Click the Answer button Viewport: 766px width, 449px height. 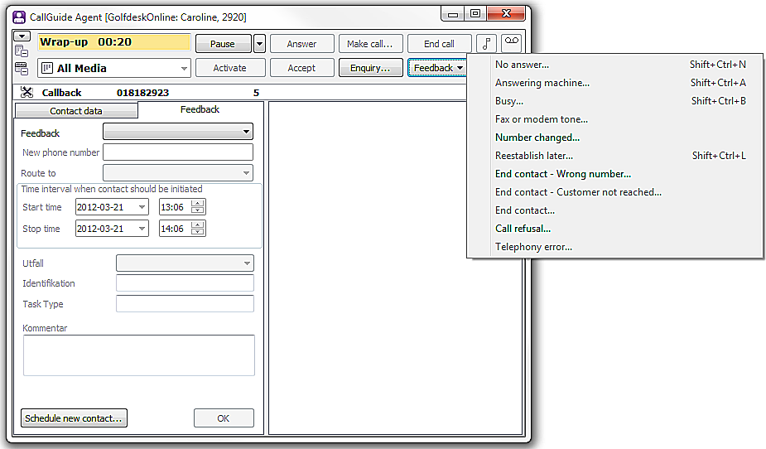tap(302, 43)
